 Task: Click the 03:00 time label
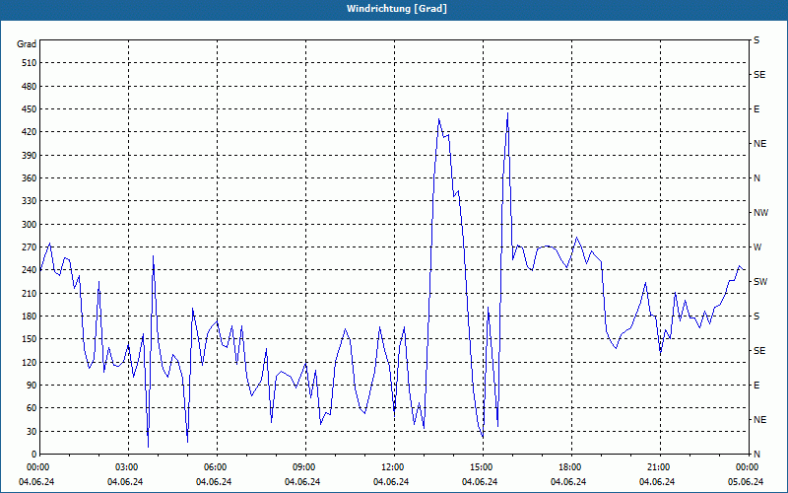[129, 467]
